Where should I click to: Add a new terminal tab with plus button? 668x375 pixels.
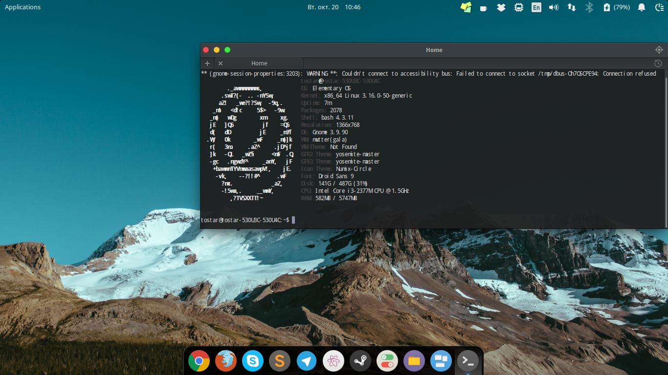click(x=207, y=63)
